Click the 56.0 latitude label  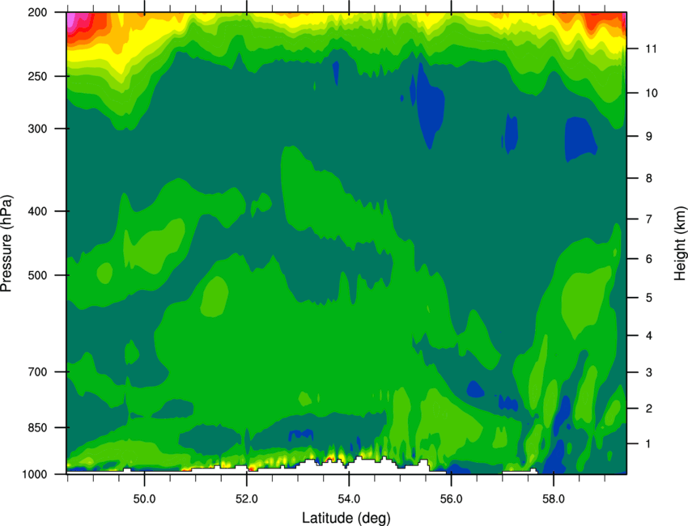[452, 499]
